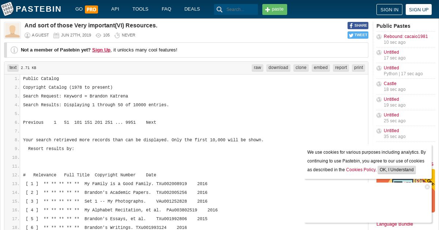The height and width of the screenshot is (230, 439).
Task: Tweet this paste
Action: point(358,35)
